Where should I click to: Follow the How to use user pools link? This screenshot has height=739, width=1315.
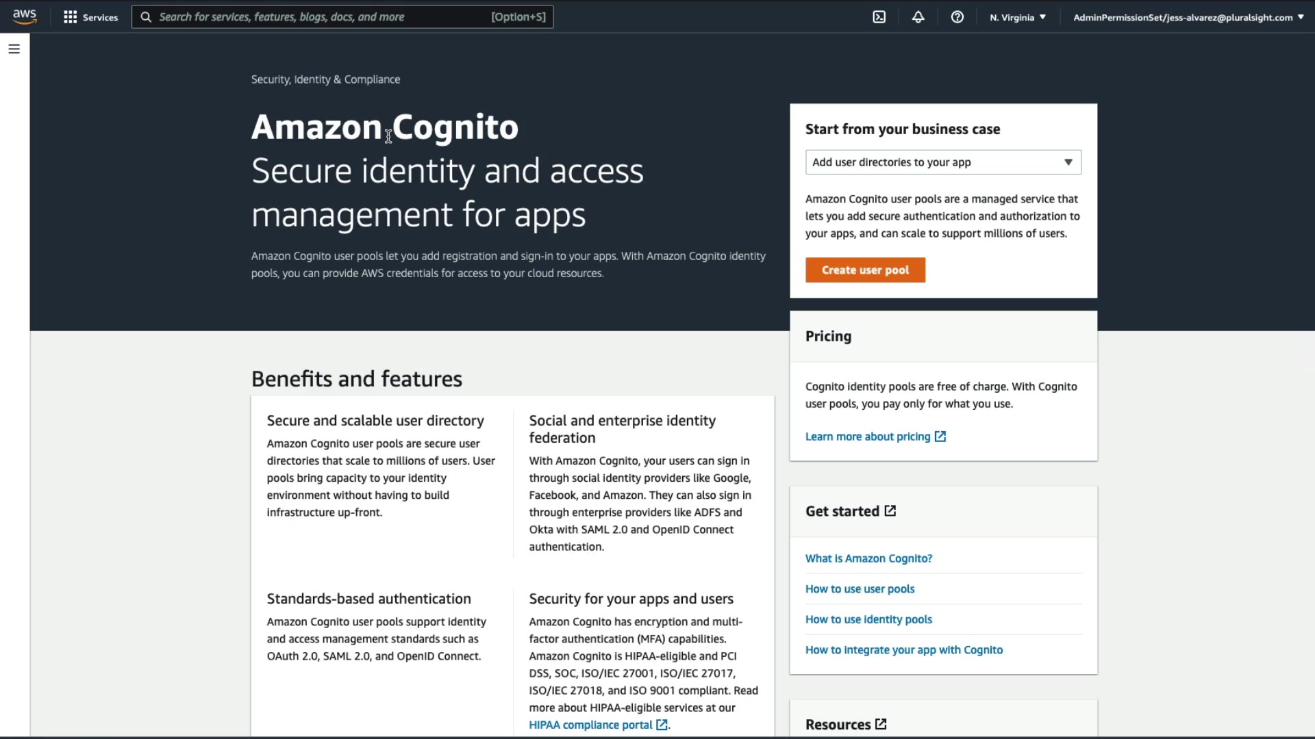tap(860, 589)
